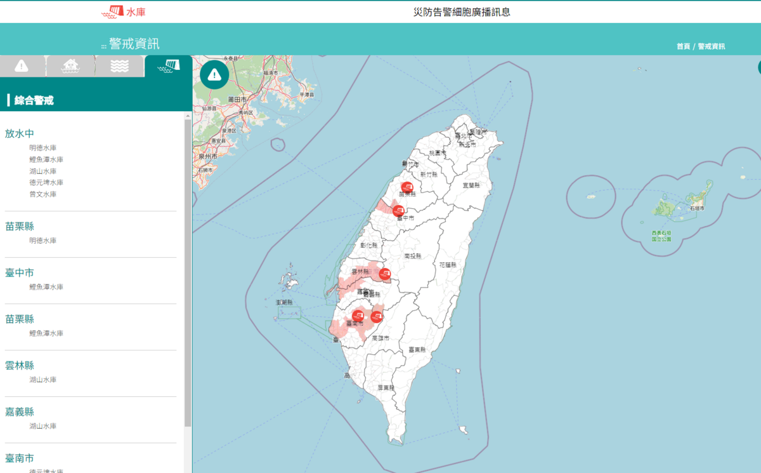This screenshot has height=473, width=761.
Task: Click the right reservoir marker near 臺南市
Action: point(377,316)
